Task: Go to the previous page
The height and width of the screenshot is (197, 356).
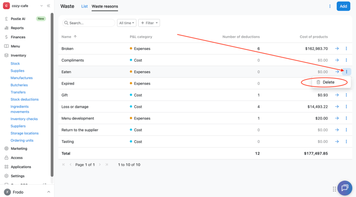Action: point(70,165)
